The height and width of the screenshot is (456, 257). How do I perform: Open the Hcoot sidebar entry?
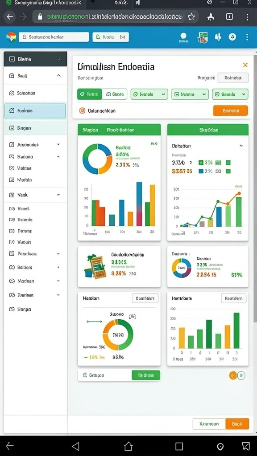point(23,208)
